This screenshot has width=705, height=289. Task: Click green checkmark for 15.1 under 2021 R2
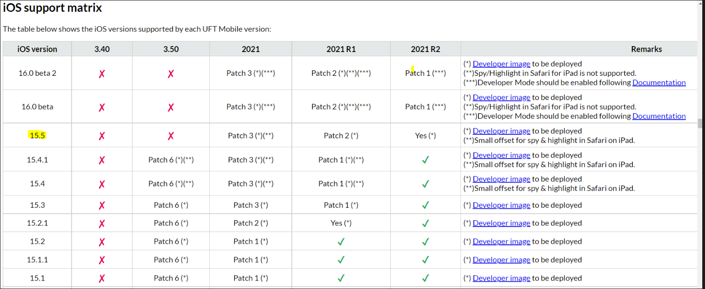click(x=425, y=278)
